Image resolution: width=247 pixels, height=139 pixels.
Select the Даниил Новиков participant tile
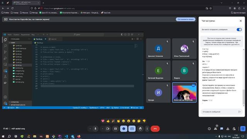tap(158, 49)
